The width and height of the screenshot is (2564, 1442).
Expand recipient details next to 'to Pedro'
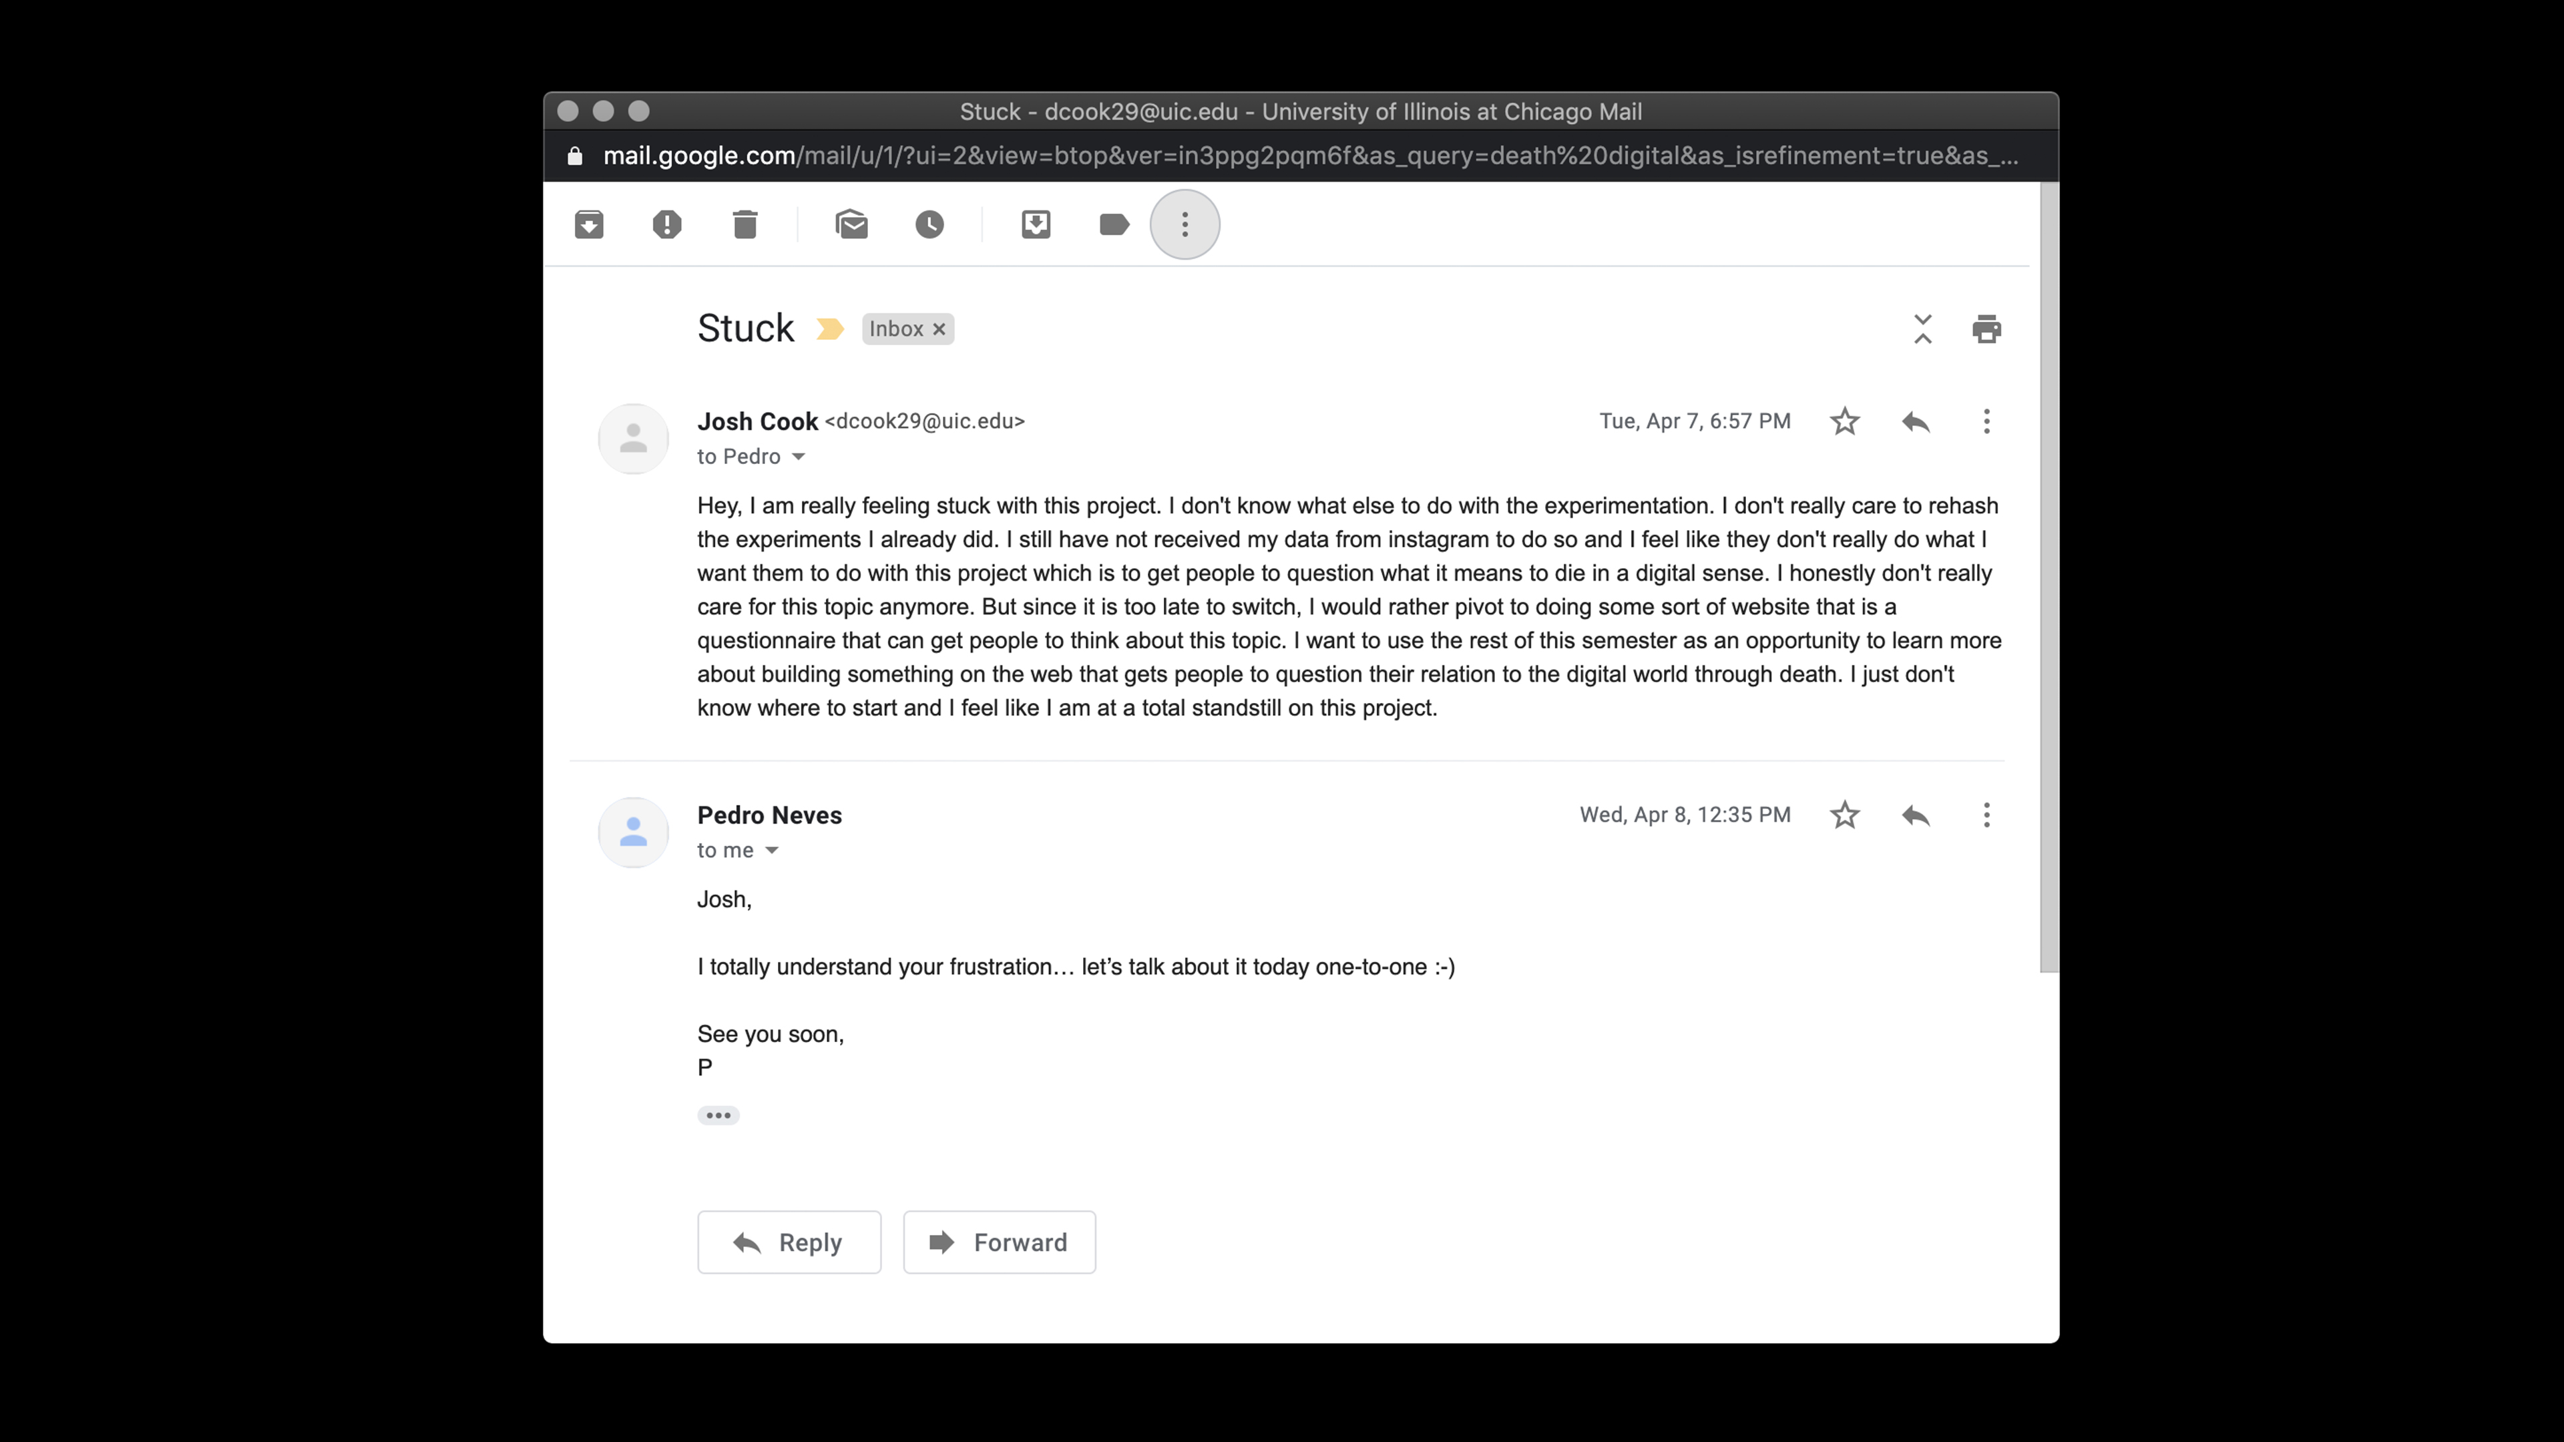[x=799, y=457]
